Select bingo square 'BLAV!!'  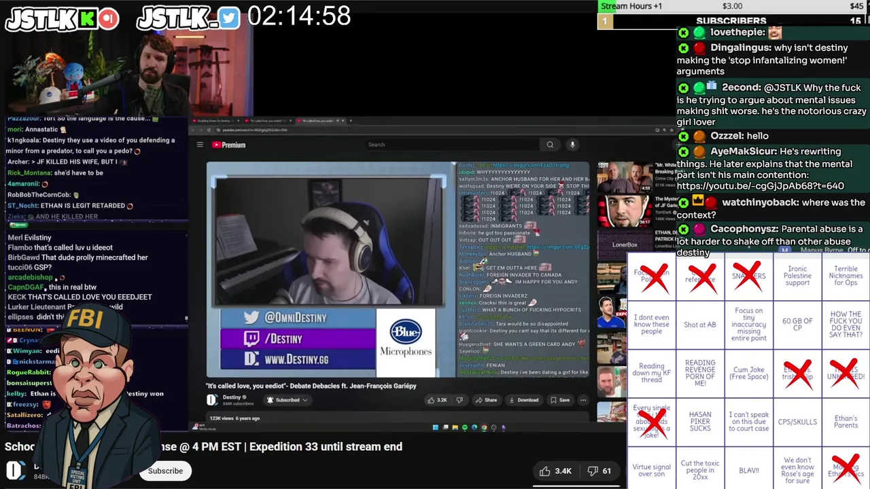click(x=748, y=470)
